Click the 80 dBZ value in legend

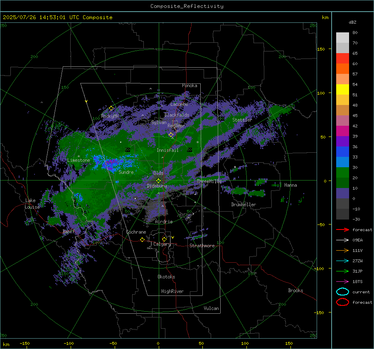click(x=355, y=33)
